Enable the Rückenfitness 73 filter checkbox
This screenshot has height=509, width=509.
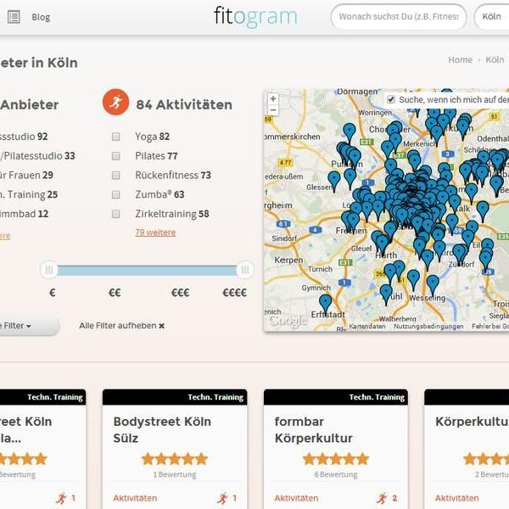(x=116, y=176)
